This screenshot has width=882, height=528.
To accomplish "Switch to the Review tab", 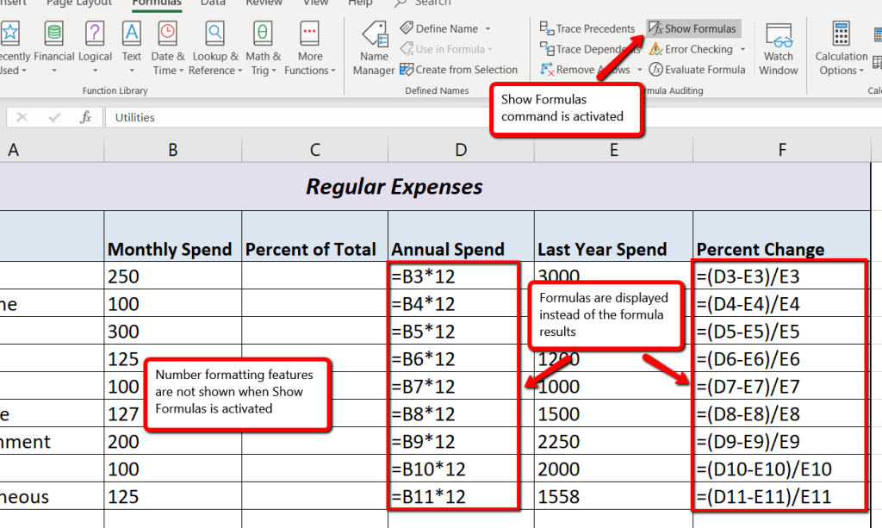I will tap(264, 3).
